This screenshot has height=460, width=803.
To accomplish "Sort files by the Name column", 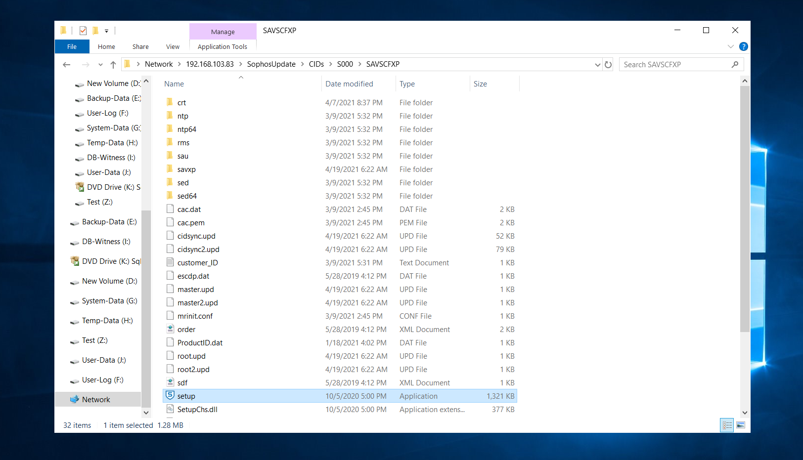I will coord(174,84).
